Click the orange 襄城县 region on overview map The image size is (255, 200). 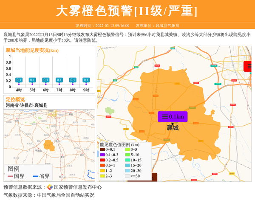pos(49,144)
